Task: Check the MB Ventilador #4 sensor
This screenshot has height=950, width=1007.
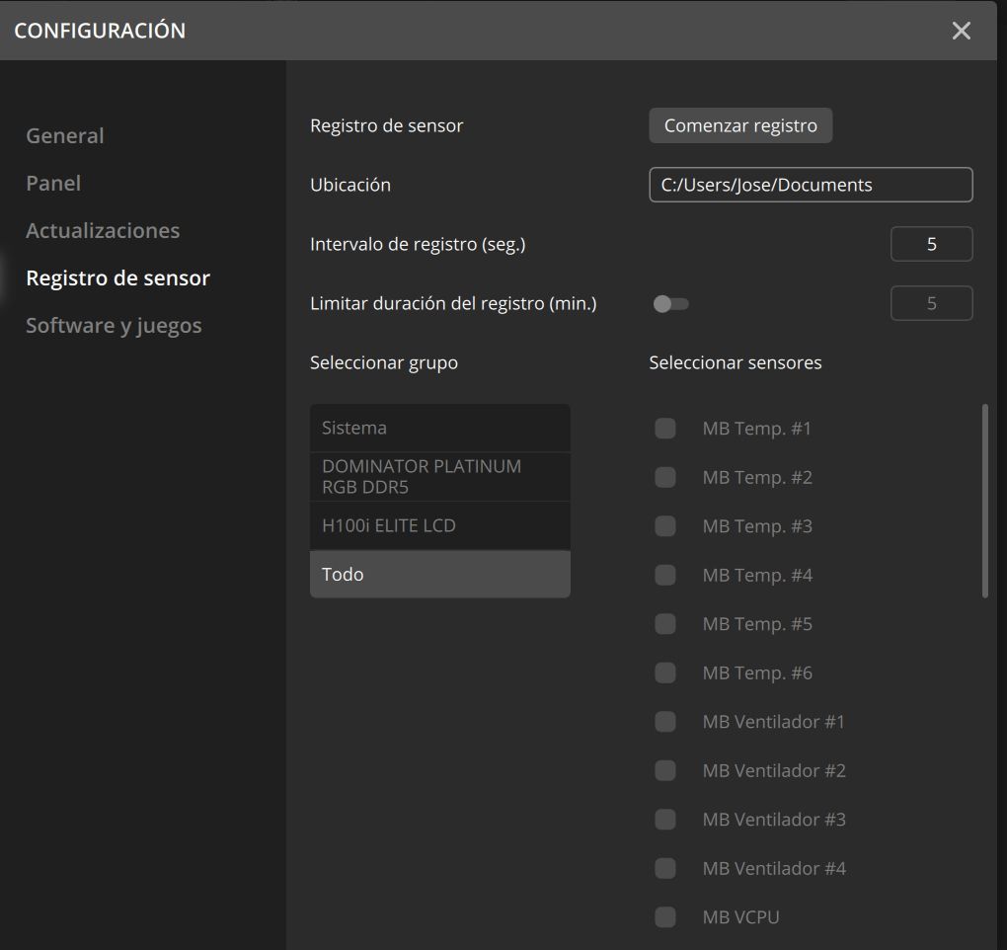Action: [x=665, y=868]
